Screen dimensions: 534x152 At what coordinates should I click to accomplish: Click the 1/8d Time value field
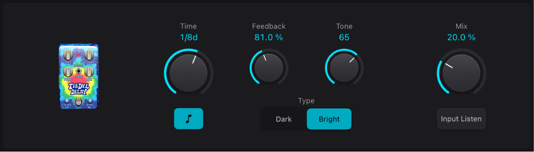point(189,38)
